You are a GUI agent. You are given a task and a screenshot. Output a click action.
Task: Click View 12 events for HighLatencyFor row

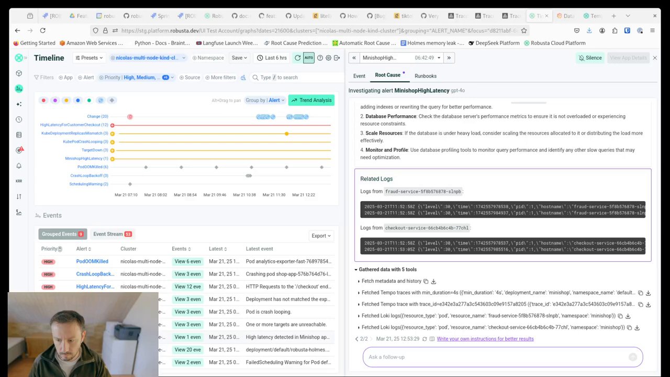point(187,286)
